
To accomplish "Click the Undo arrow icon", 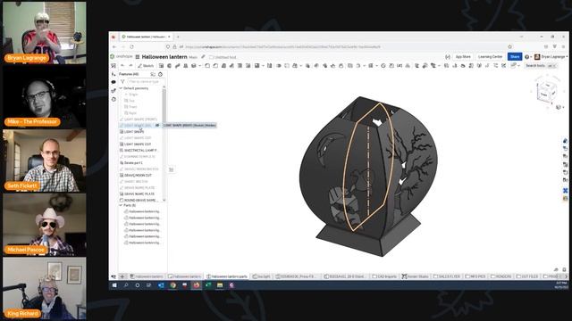I will pyautogui.click(x=122, y=66).
